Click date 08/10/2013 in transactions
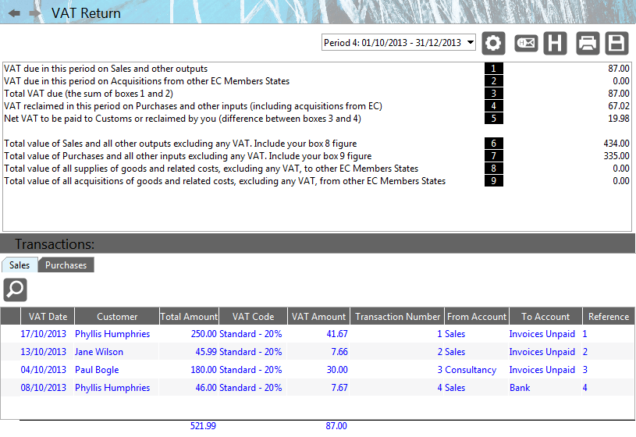Image resolution: width=636 pixels, height=437 pixels. [x=44, y=388]
